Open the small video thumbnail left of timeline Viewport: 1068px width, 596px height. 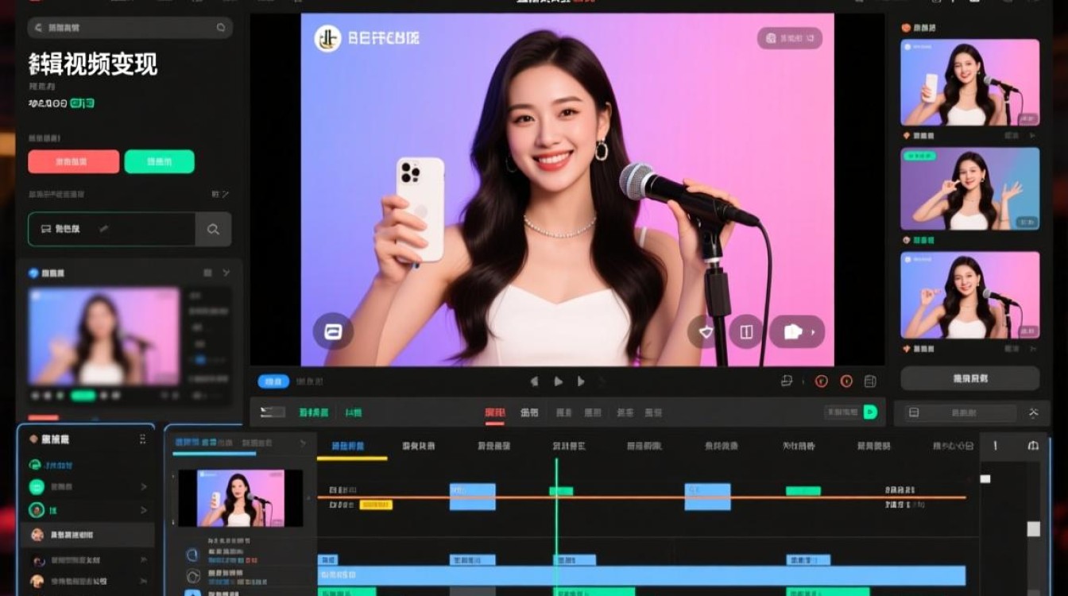click(240, 498)
